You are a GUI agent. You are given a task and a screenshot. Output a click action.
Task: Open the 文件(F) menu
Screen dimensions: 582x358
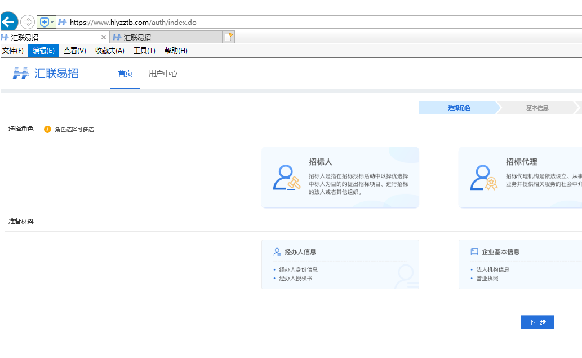click(13, 51)
